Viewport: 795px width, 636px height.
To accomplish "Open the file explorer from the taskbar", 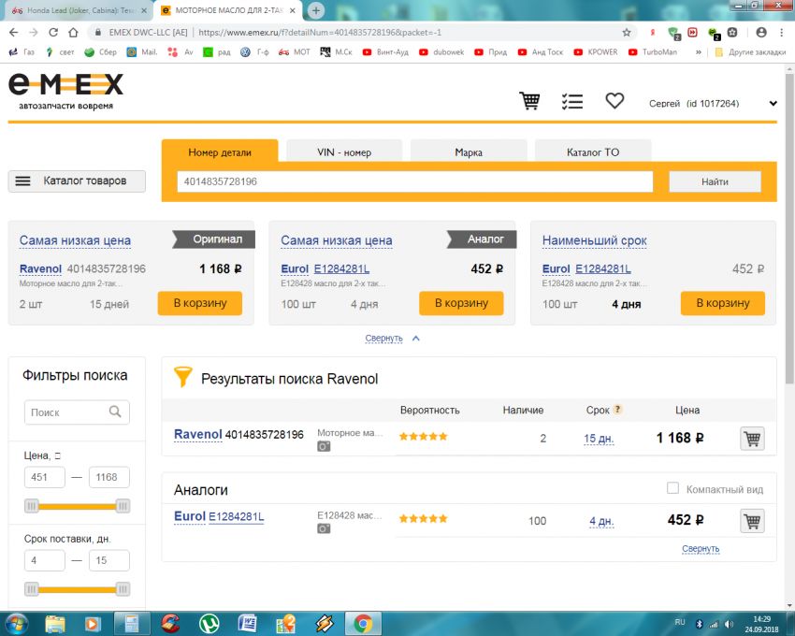I will [55, 623].
